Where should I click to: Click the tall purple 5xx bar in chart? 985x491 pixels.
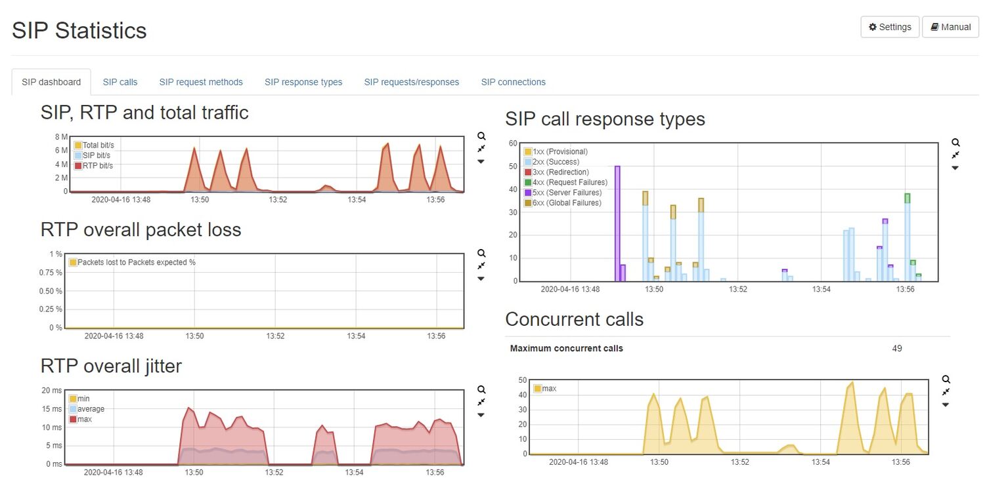[617, 223]
